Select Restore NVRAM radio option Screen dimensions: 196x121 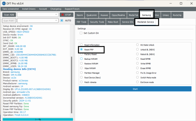coord(81,63)
